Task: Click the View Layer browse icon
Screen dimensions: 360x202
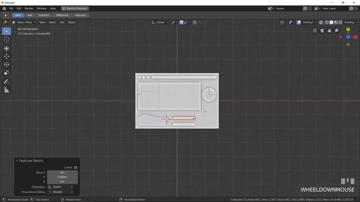Action: pyautogui.click(x=317, y=8)
